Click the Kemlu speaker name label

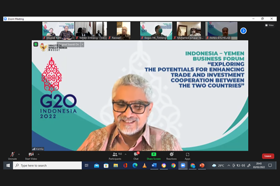click(40, 149)
